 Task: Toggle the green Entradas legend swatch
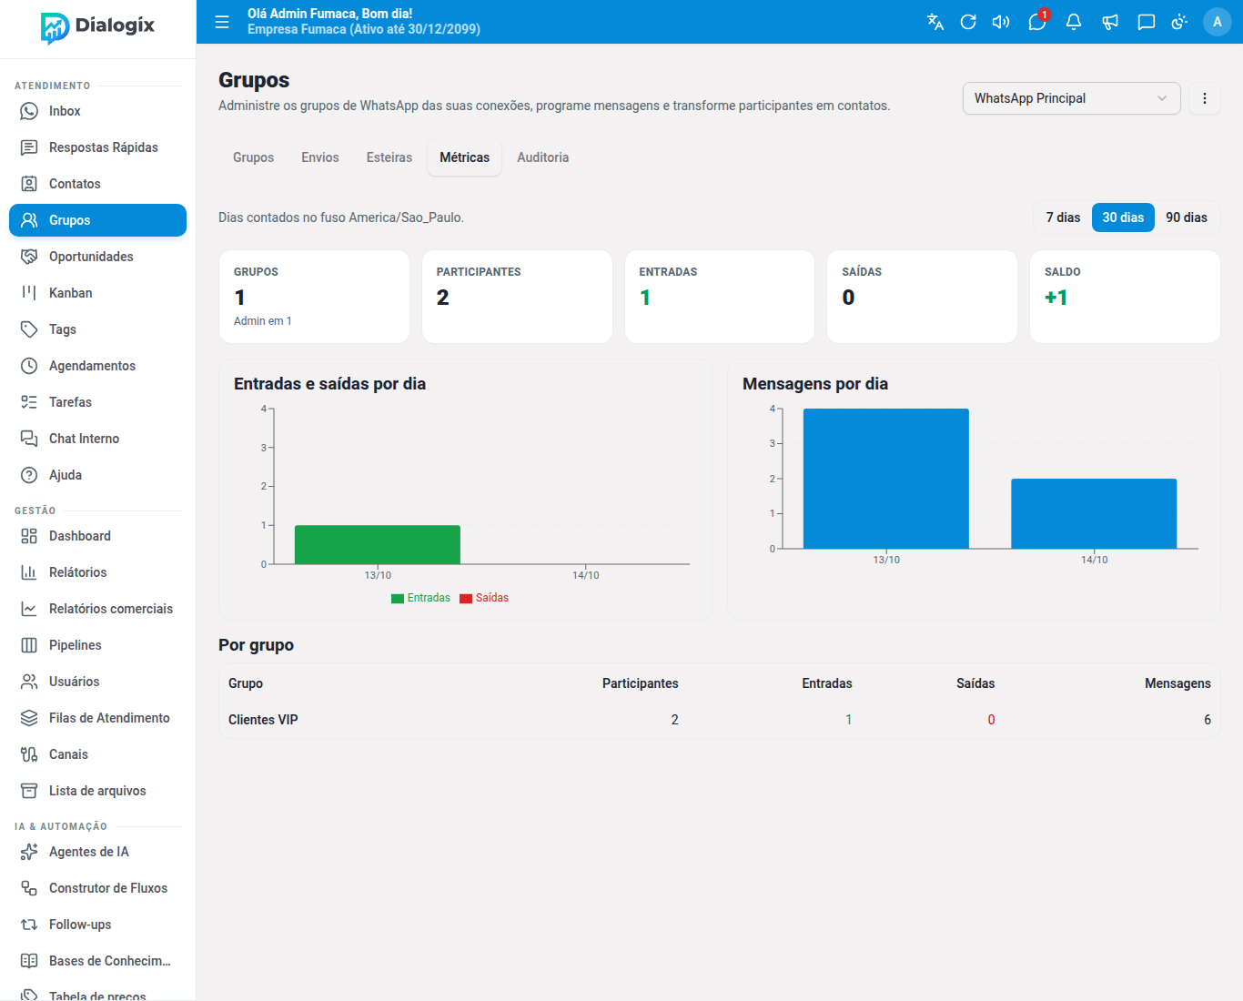coord(398,599)
